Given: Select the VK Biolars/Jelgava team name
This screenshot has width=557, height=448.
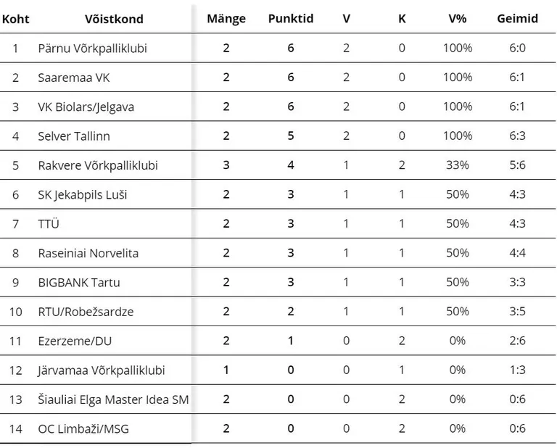Looking at the screenshot, I should coord(86,107).
